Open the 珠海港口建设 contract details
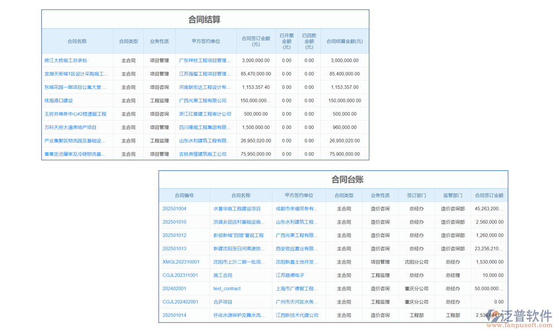The width and height of the screenshot is (558, 334). click(x=59, y=100)
